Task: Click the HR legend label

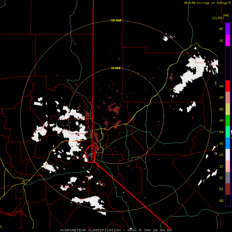Action: [x=221, y=121]
